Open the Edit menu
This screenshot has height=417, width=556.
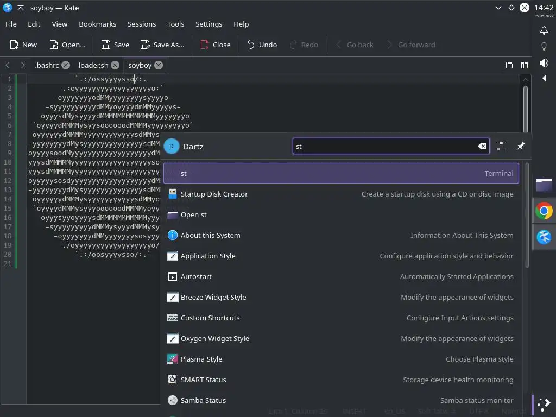34,24
